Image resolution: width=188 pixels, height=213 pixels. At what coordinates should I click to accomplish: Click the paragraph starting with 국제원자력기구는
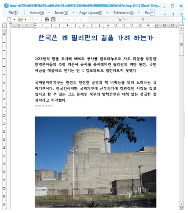(96, 91)
